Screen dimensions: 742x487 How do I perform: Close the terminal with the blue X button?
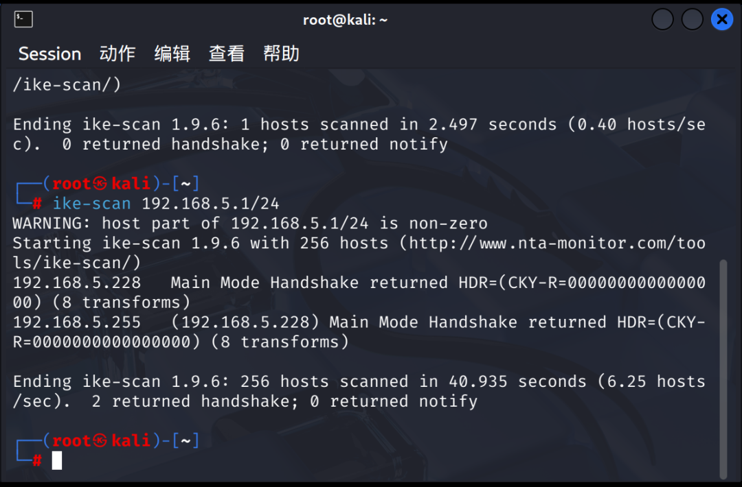[721, 19]
